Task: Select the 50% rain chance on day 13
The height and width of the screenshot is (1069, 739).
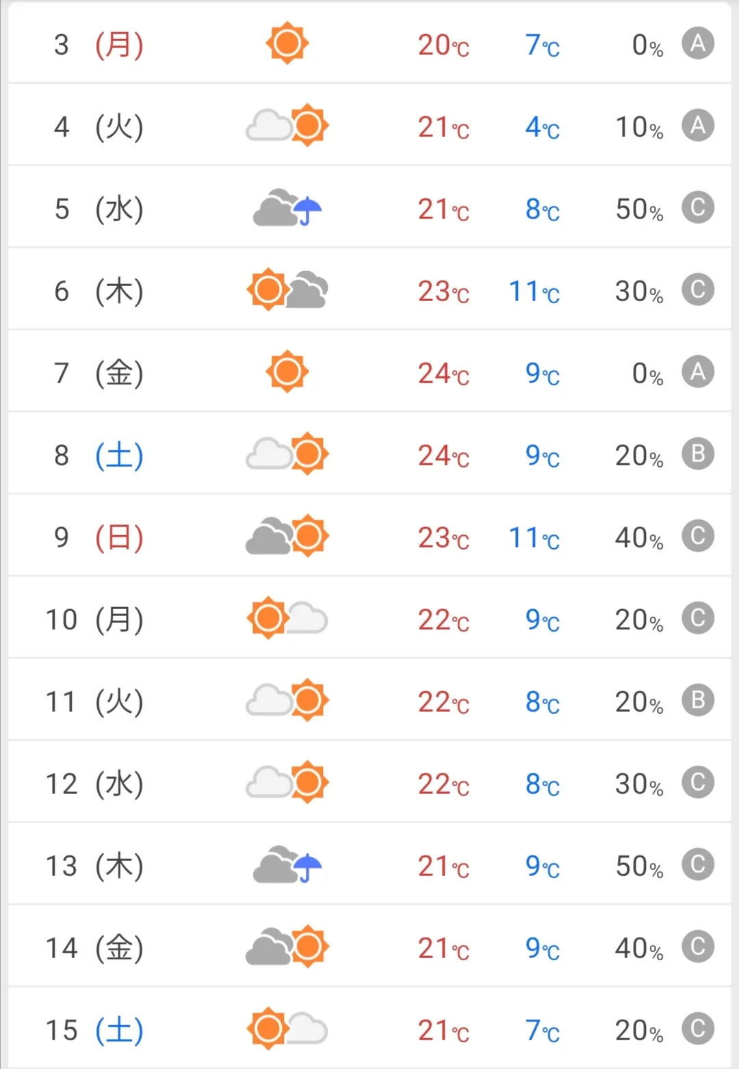Action: tap(639, 866)
